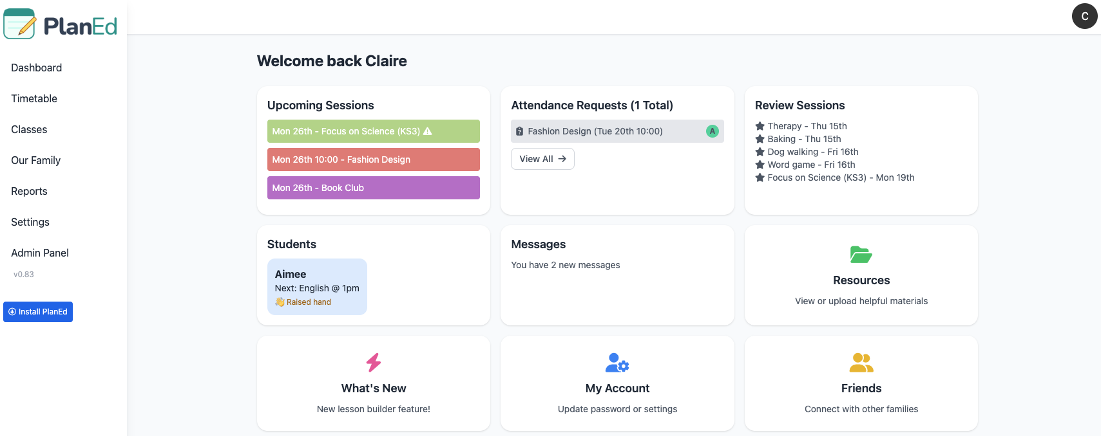The height and width of the screenshot is (436, 1101).
Task: Open Resources via the green folder icon
Action: pos(861,255)
